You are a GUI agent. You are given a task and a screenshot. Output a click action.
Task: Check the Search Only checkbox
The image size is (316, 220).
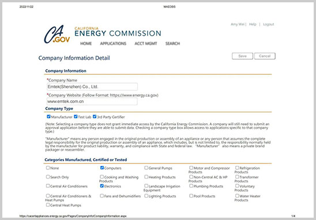point(48,177)
